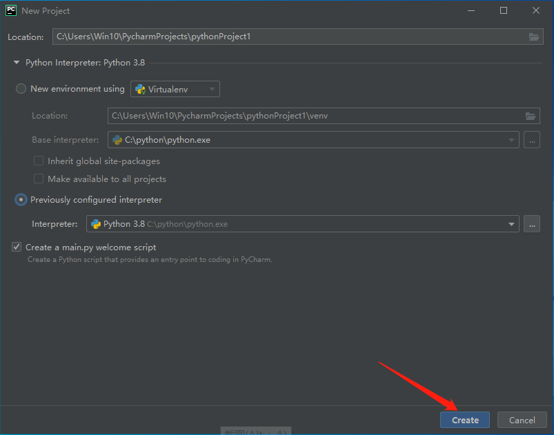The width and height of the screenshot is (554, 435).
Task: Click the Cancel button
Action: tap(522, 420)
